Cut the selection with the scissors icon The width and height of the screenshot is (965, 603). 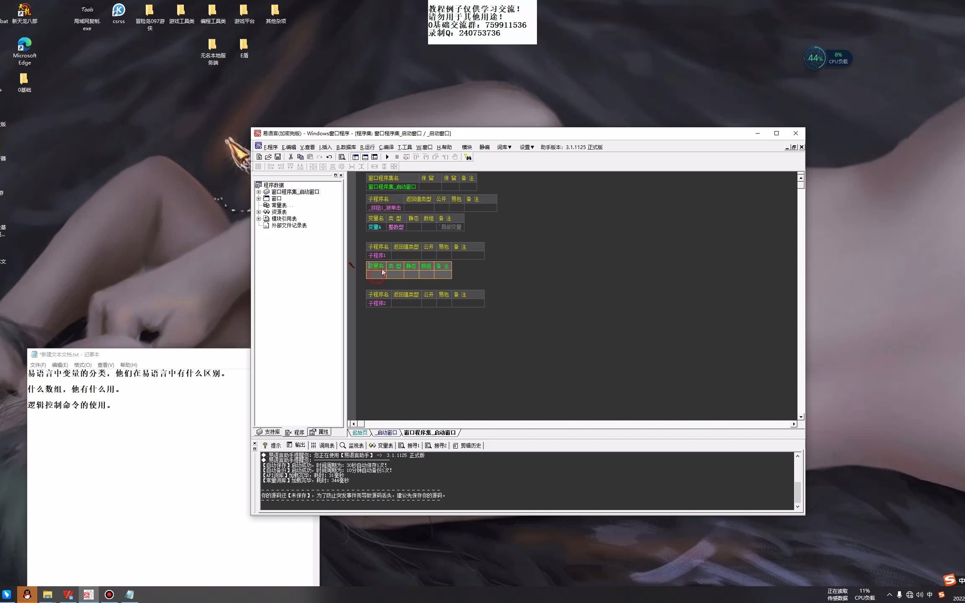click(291, 157)
